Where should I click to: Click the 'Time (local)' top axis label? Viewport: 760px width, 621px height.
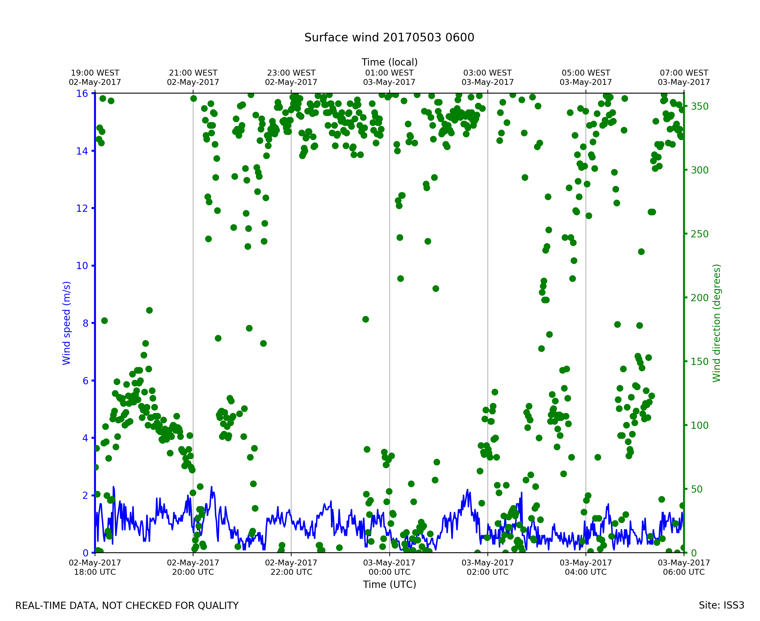(389, 62)
